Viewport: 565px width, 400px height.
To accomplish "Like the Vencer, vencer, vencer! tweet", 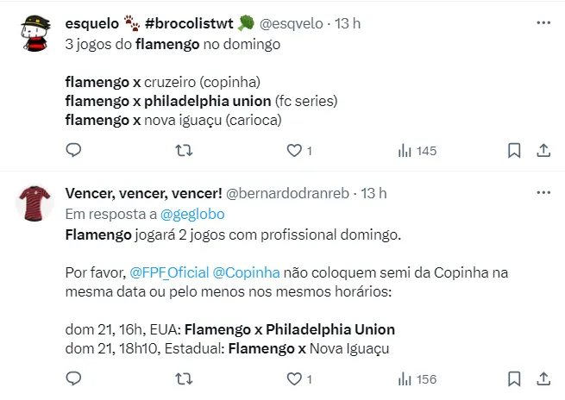I will click(294, 378).
